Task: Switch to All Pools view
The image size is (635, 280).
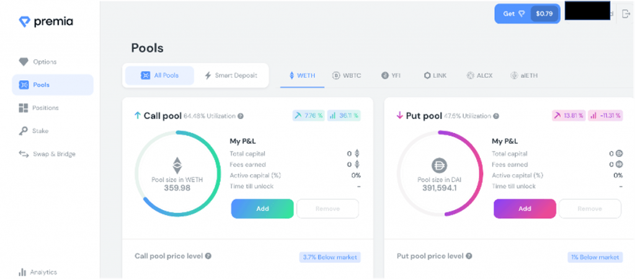Action: (x=159, y=76)
